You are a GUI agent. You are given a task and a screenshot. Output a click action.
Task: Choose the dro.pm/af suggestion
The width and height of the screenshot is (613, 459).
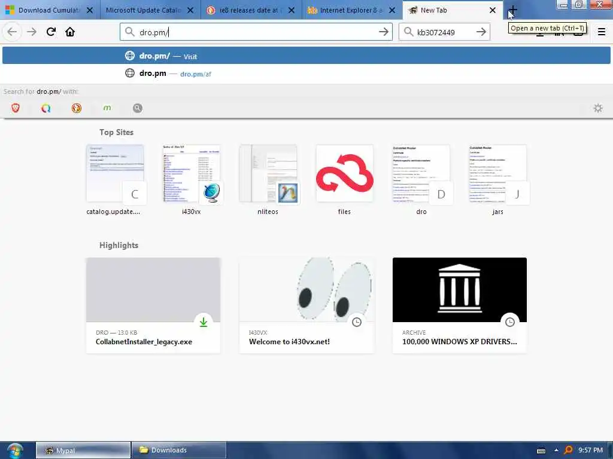click(x=306, y=74)
